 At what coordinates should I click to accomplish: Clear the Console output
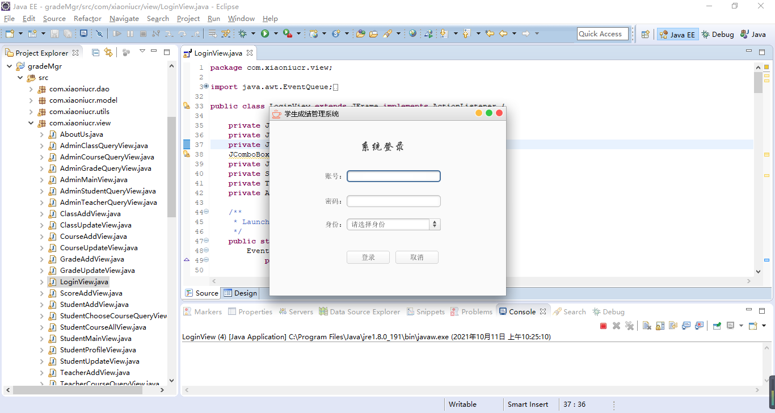(x=646, y=326)
